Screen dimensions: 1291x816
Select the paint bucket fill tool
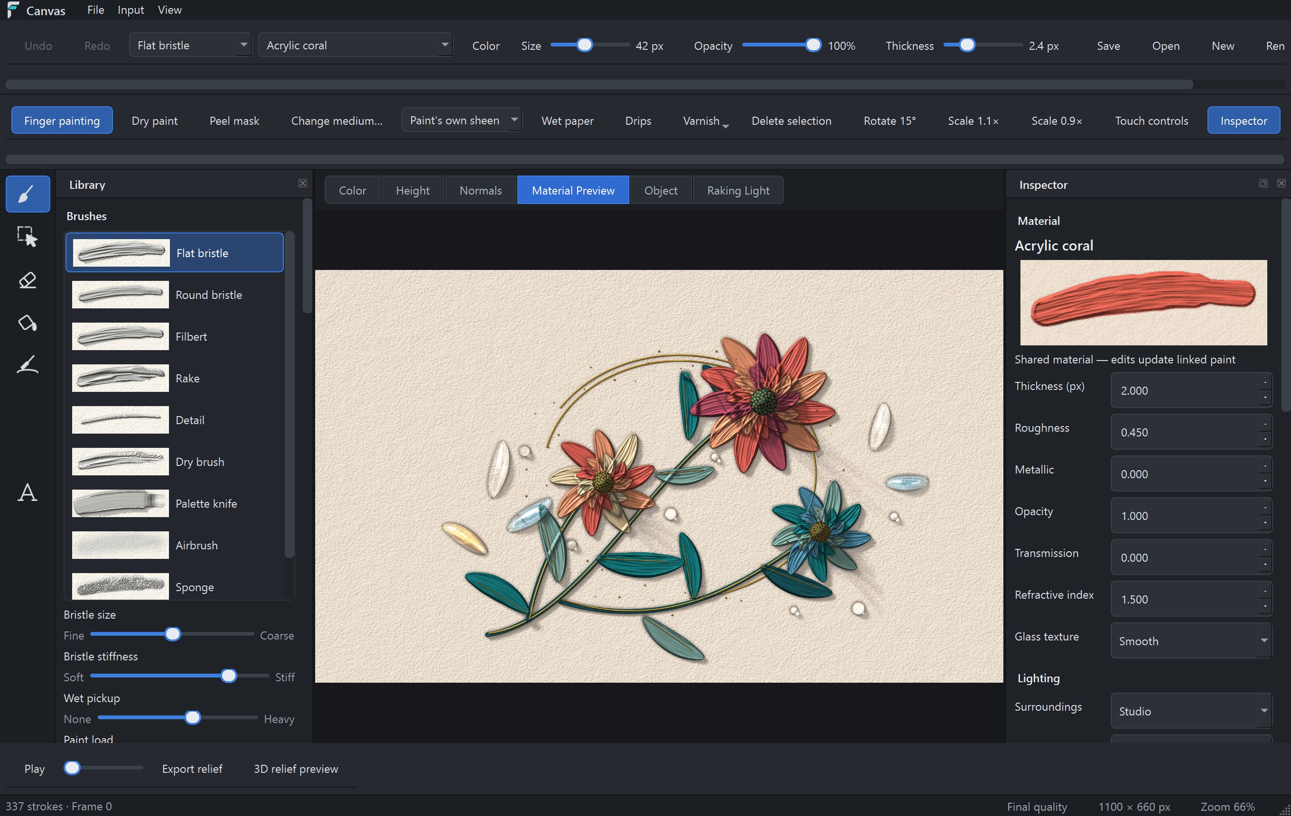(28, 323)
